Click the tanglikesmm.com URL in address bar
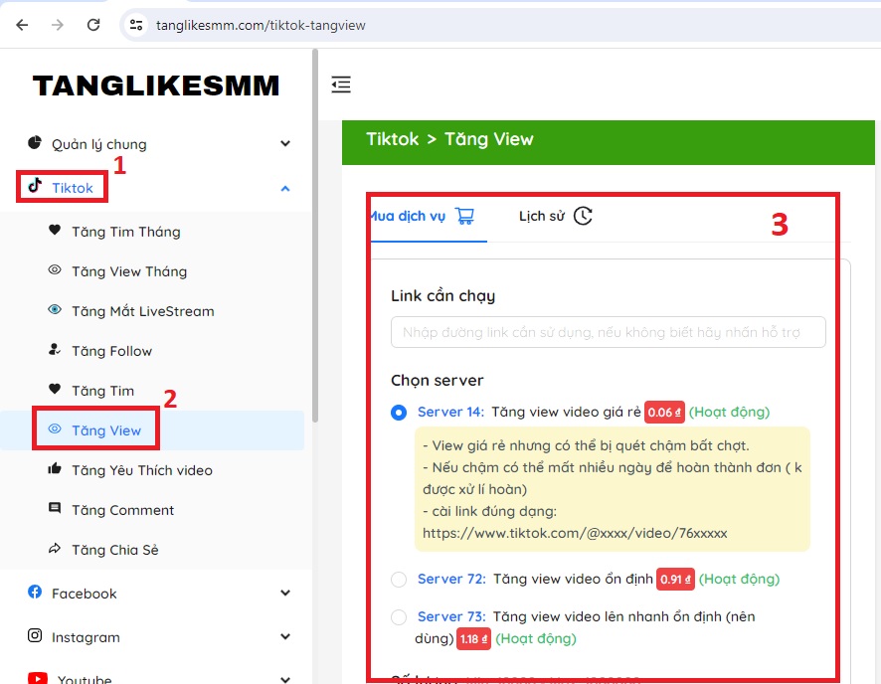This screenshot has height=684, width=881. pos(261,25)
